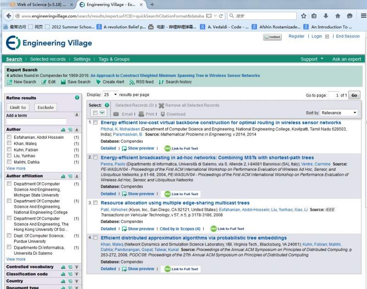
Task: Expand the Country facet section
Action: 77,281
